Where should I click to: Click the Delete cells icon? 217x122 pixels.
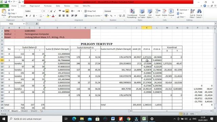pos(164,12)
